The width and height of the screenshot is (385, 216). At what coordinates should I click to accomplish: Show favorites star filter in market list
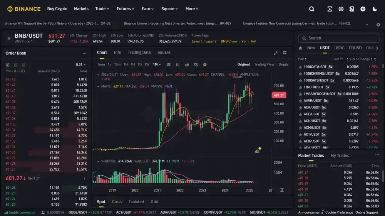300,48
